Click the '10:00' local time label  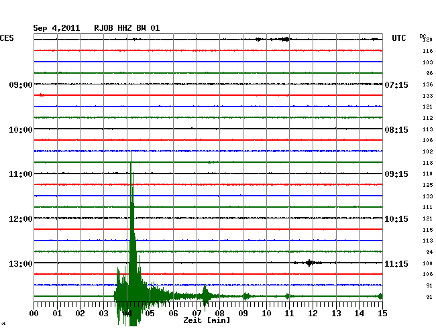21,130
